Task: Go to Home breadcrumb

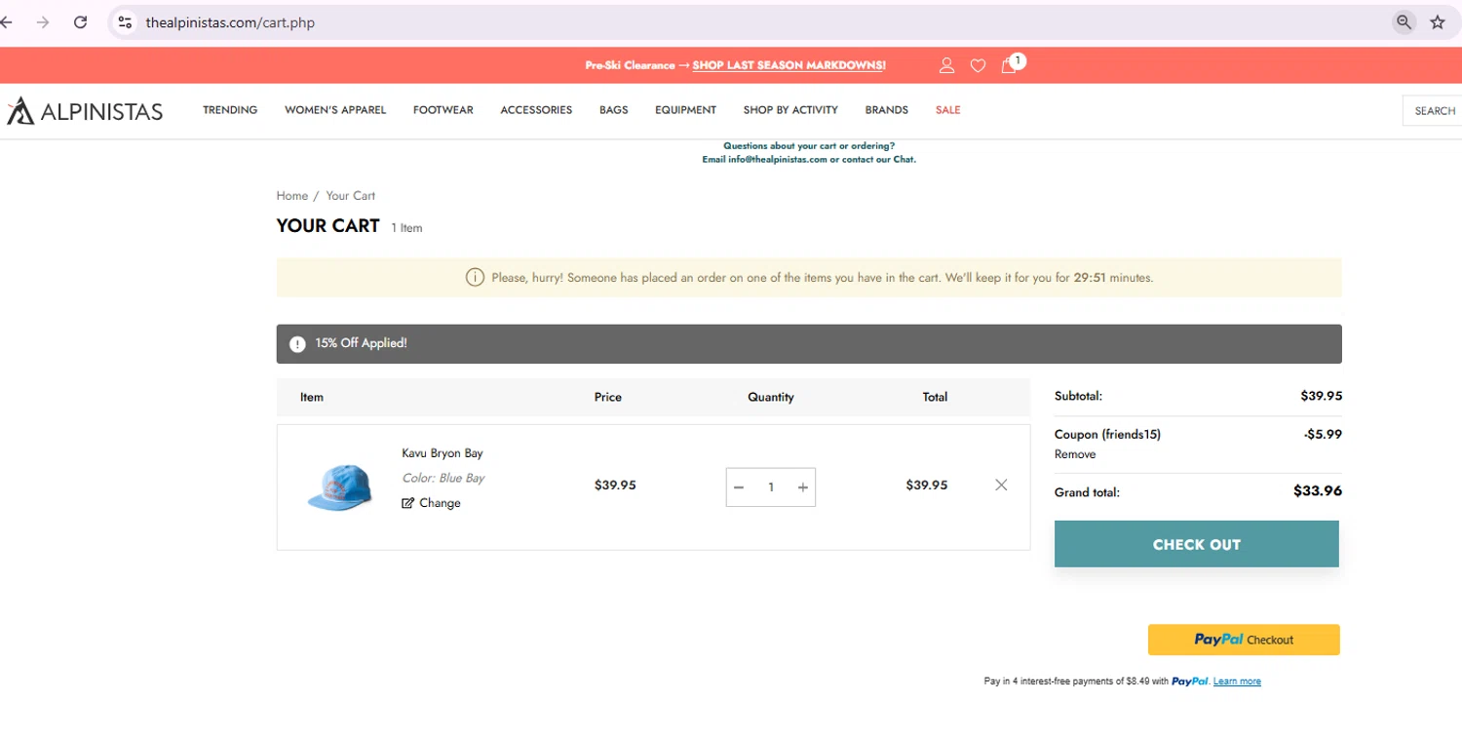Action: click(x=291, y=196)
